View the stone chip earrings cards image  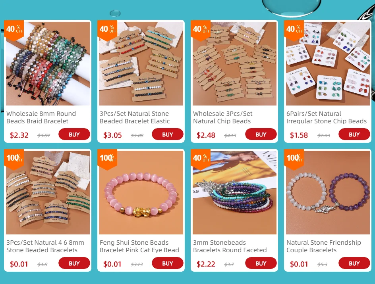328,63
